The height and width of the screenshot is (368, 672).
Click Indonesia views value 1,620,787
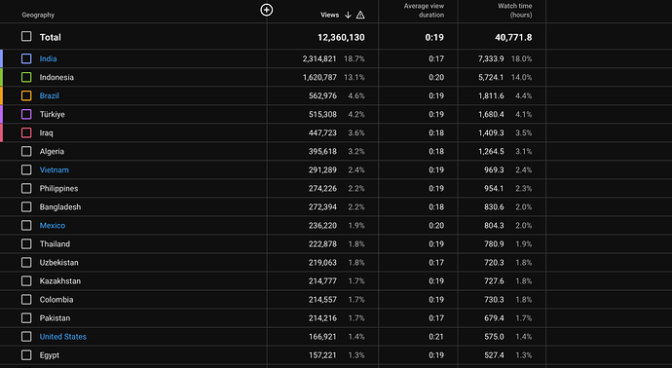(319, 77)
